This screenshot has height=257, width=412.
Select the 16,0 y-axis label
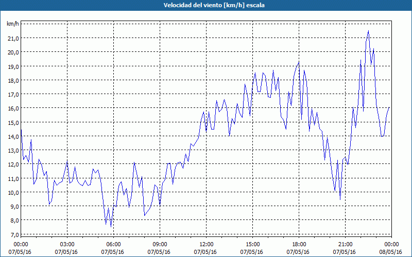[x=13, y=108]
